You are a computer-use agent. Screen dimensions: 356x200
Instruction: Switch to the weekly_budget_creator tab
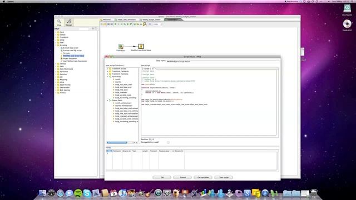[x=151, y=20]
